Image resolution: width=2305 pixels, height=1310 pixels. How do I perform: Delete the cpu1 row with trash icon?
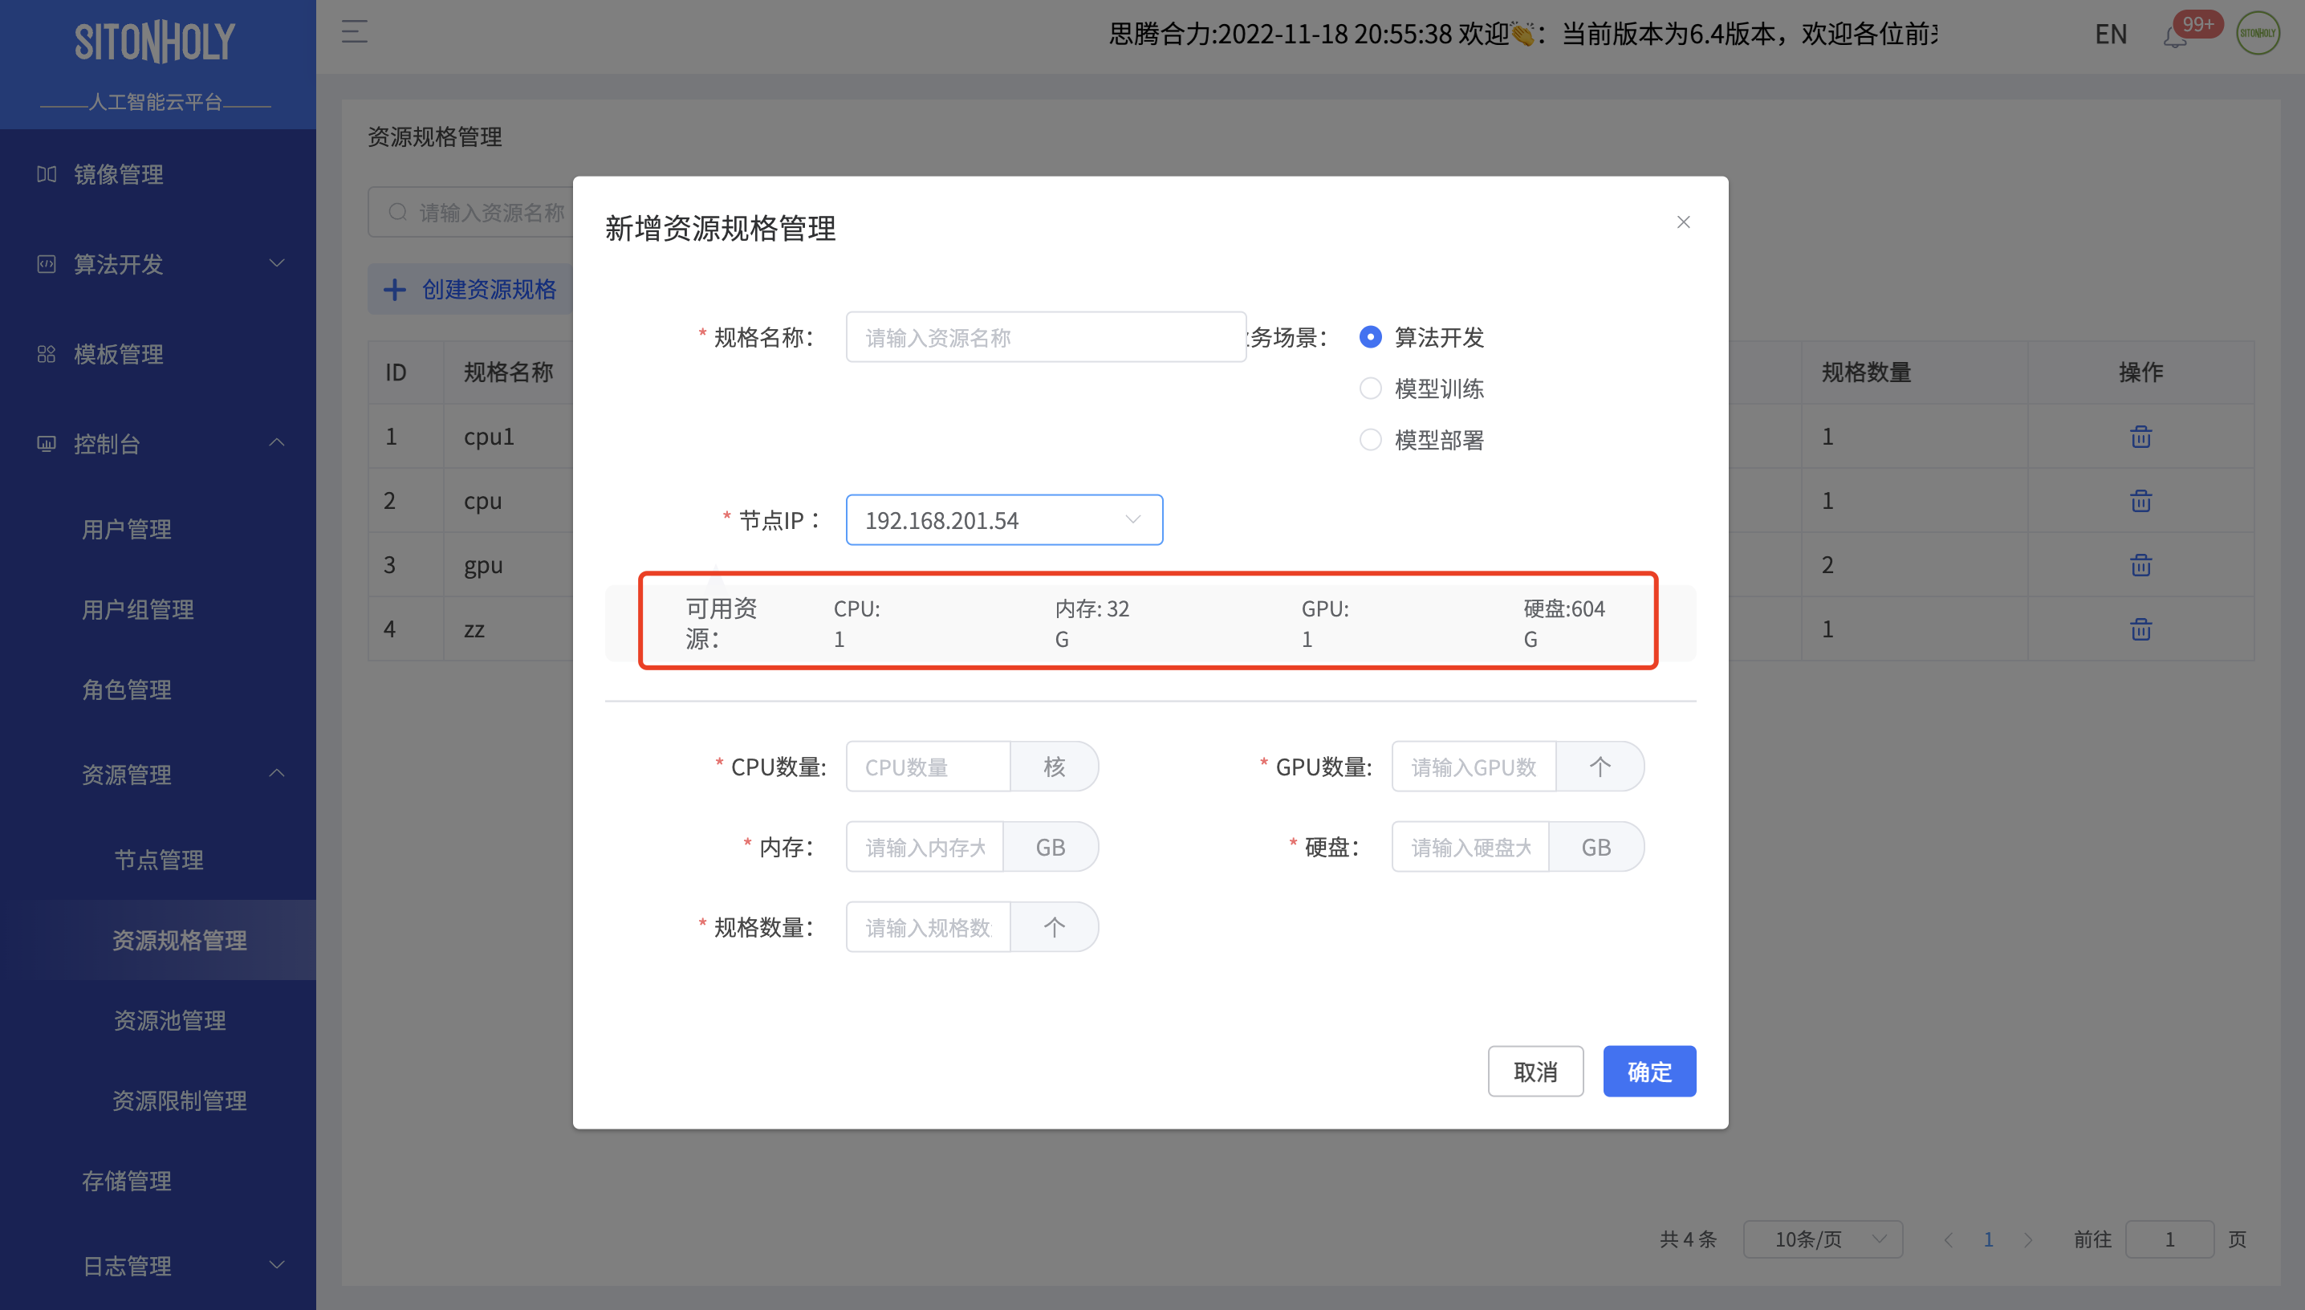[x=2140, y=437]
